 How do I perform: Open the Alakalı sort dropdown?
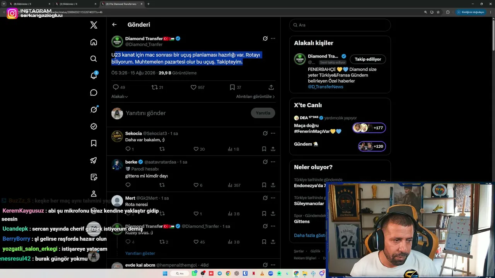click(119, 97)
